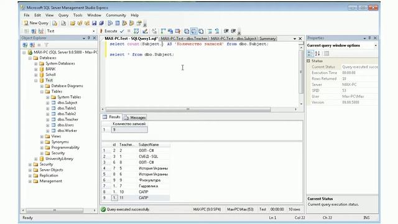Toggle Include Client Statistics

click(170, 31)
